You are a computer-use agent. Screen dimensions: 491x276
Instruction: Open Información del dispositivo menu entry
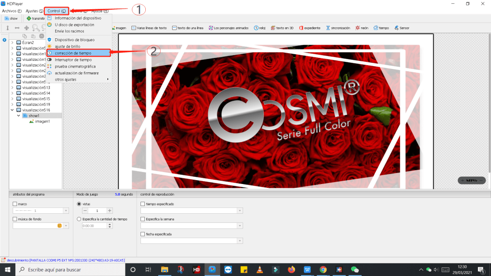point(79,18)
